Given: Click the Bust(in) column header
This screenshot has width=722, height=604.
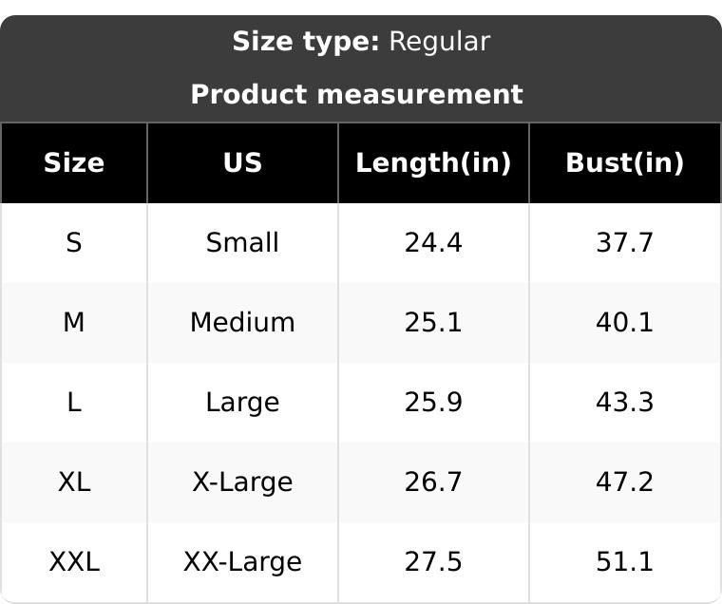Looking at the screenshot, I should 624,162.
